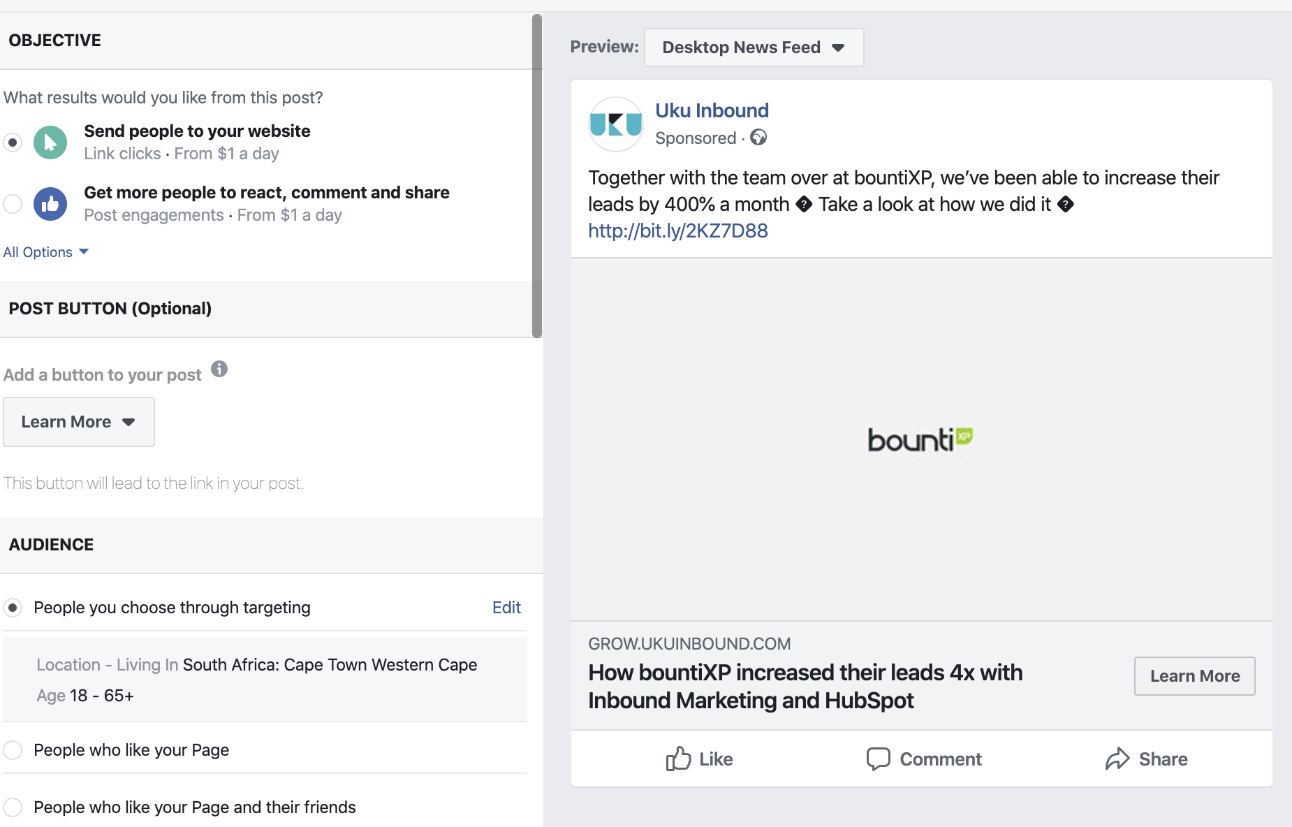Click the Like button label

click(716, 759)
